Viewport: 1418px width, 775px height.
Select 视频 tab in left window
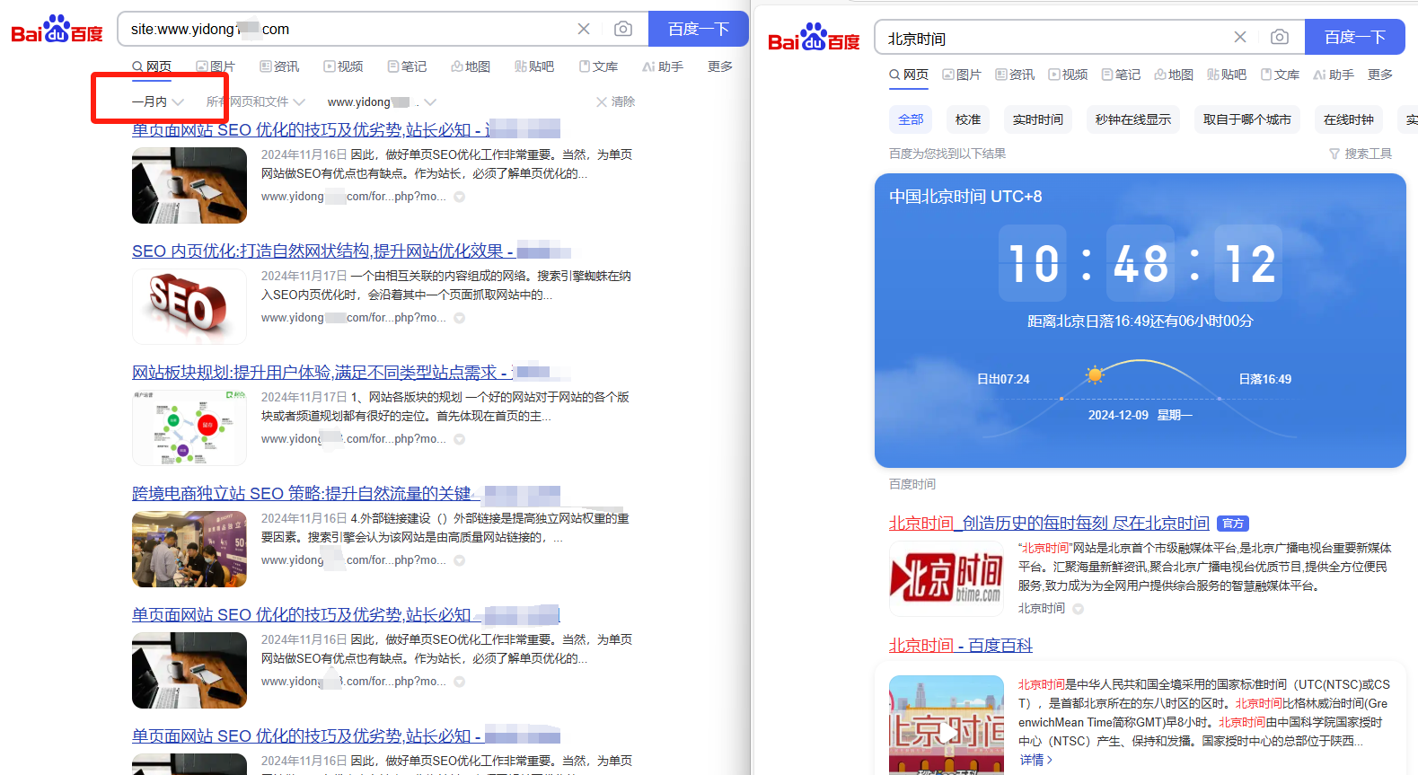tap(343, 66)
